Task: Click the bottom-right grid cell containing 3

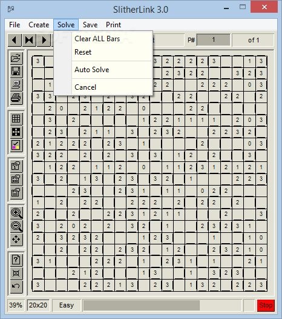Action: coord(261,285)
